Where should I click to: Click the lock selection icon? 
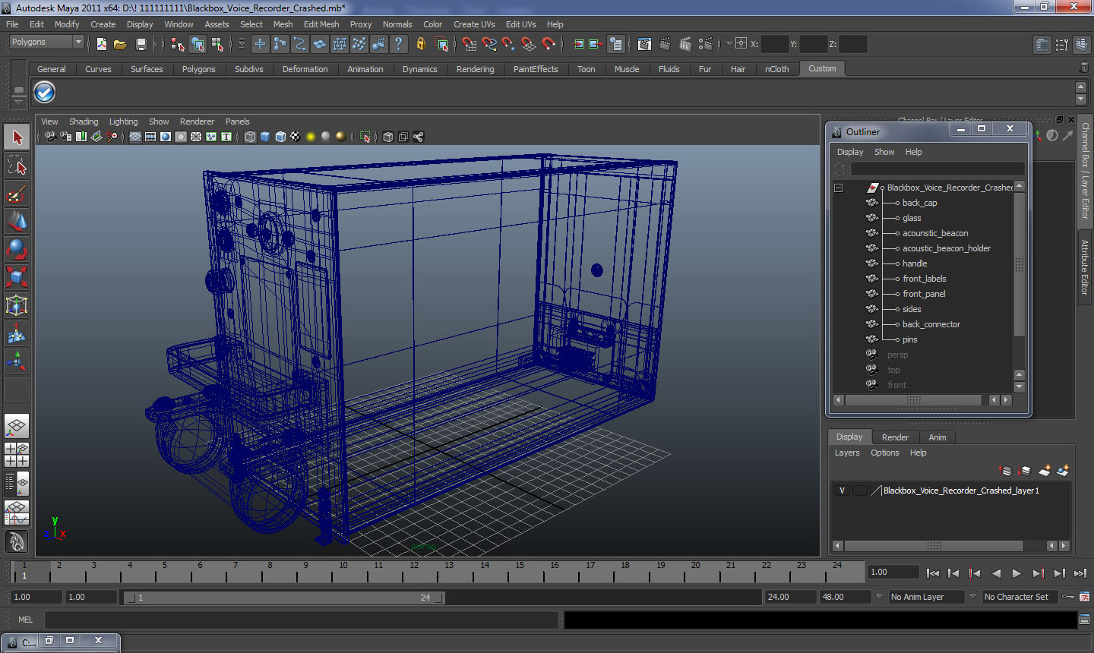tap(420, 44)
